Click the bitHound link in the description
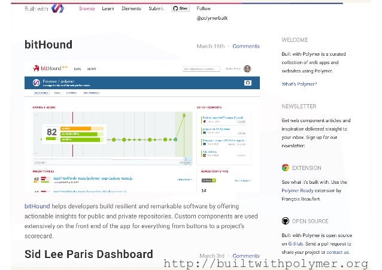 [x=37, y=206]
